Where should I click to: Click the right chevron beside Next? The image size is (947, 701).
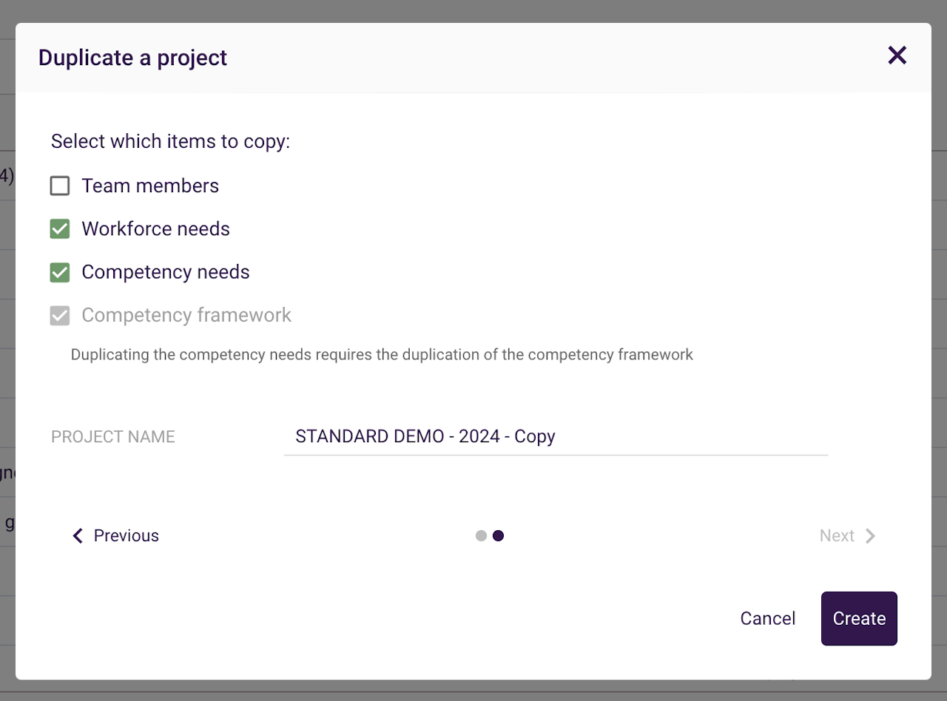tap(871, 535)
